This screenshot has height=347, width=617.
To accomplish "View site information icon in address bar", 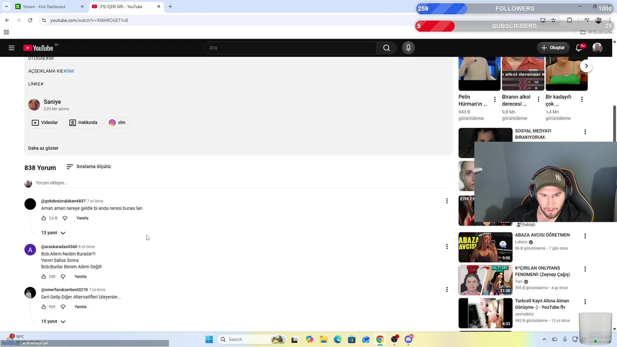I will pos(43,20).
